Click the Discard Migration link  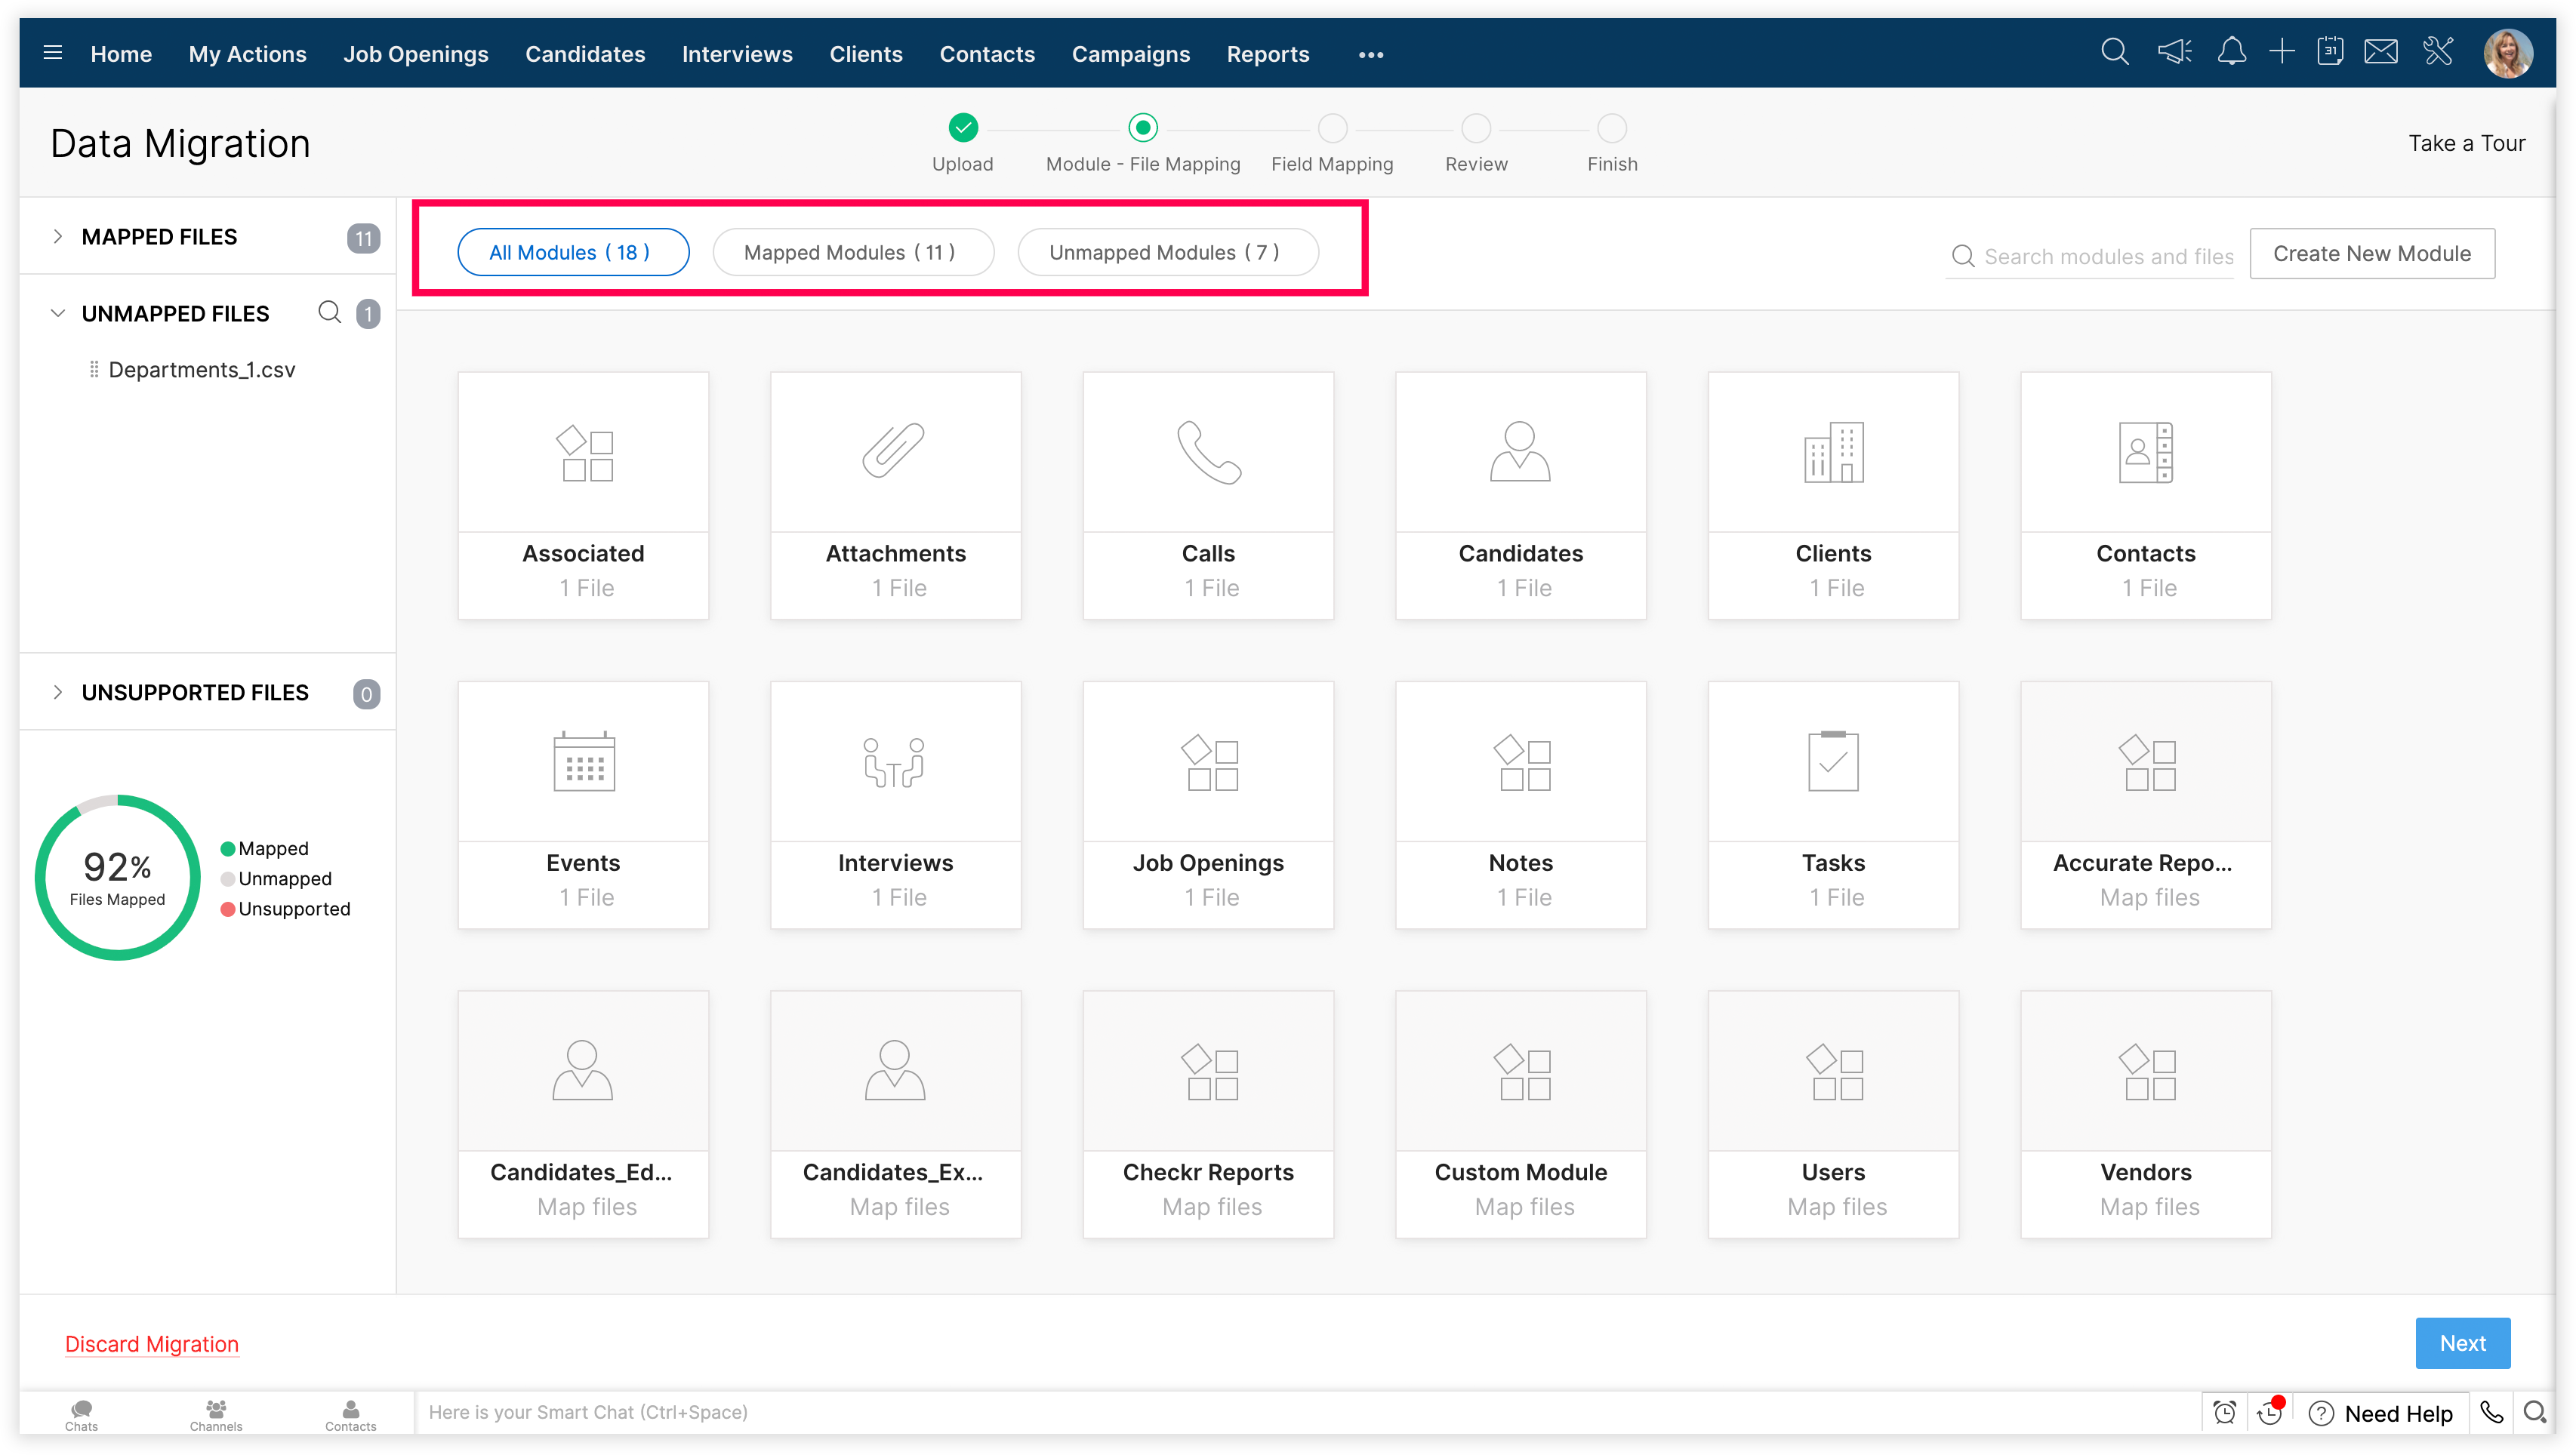click(151, 1344)
